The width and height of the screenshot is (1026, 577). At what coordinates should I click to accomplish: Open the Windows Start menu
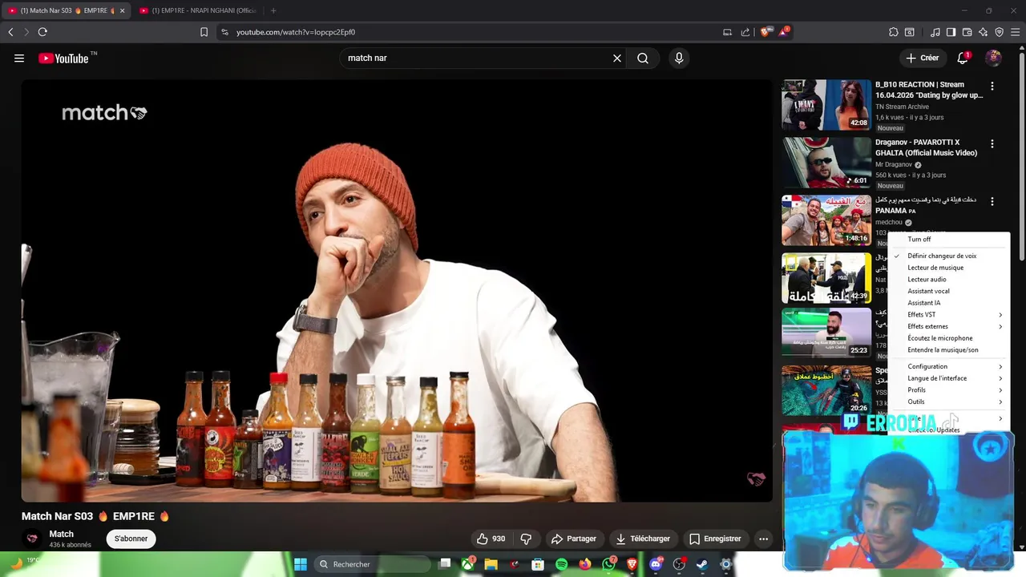coord(300,564)
